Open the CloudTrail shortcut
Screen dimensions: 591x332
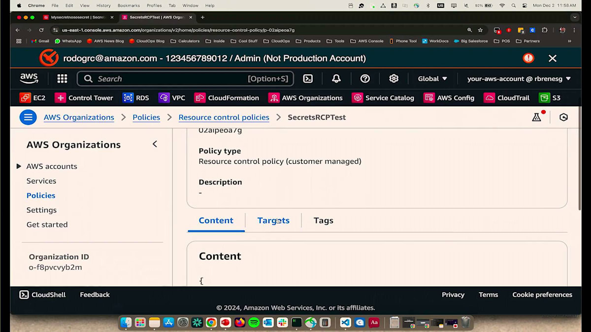pyautogui.click(x=507, y=98)
